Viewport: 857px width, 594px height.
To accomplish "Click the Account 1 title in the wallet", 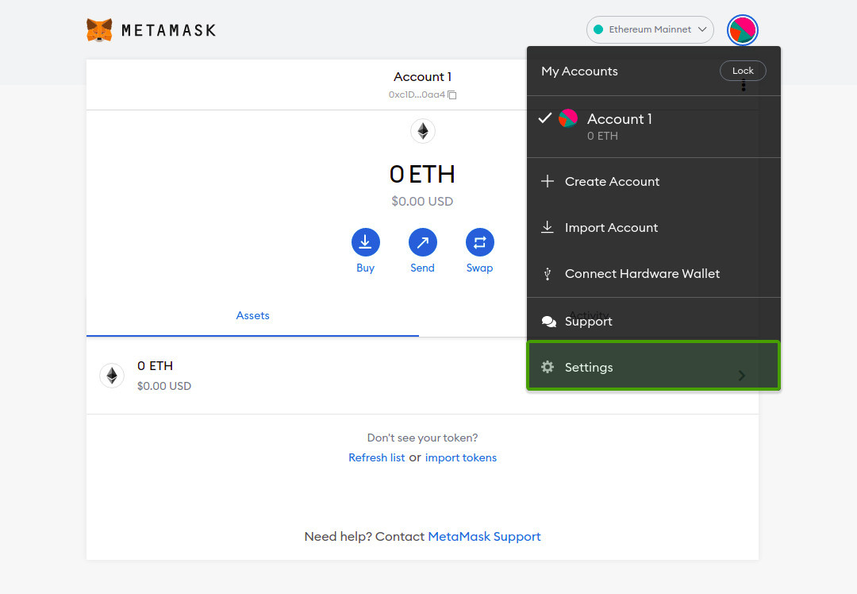I will click(422, 76).
